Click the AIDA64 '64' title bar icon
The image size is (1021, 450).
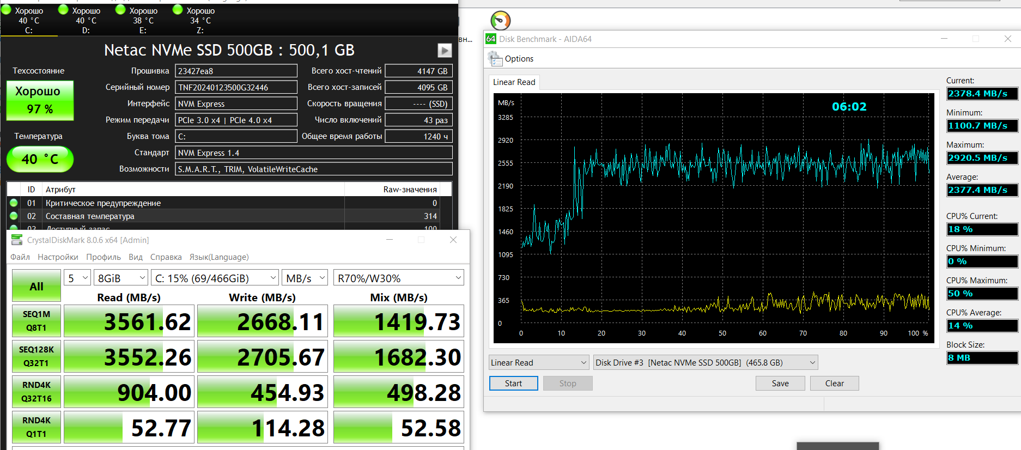click(x=491, y=39)
